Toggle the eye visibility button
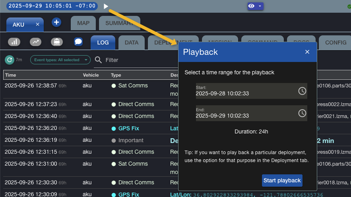The height and width of the screenshot is (197, 351). pyautogui.click(x=252, y=6)
